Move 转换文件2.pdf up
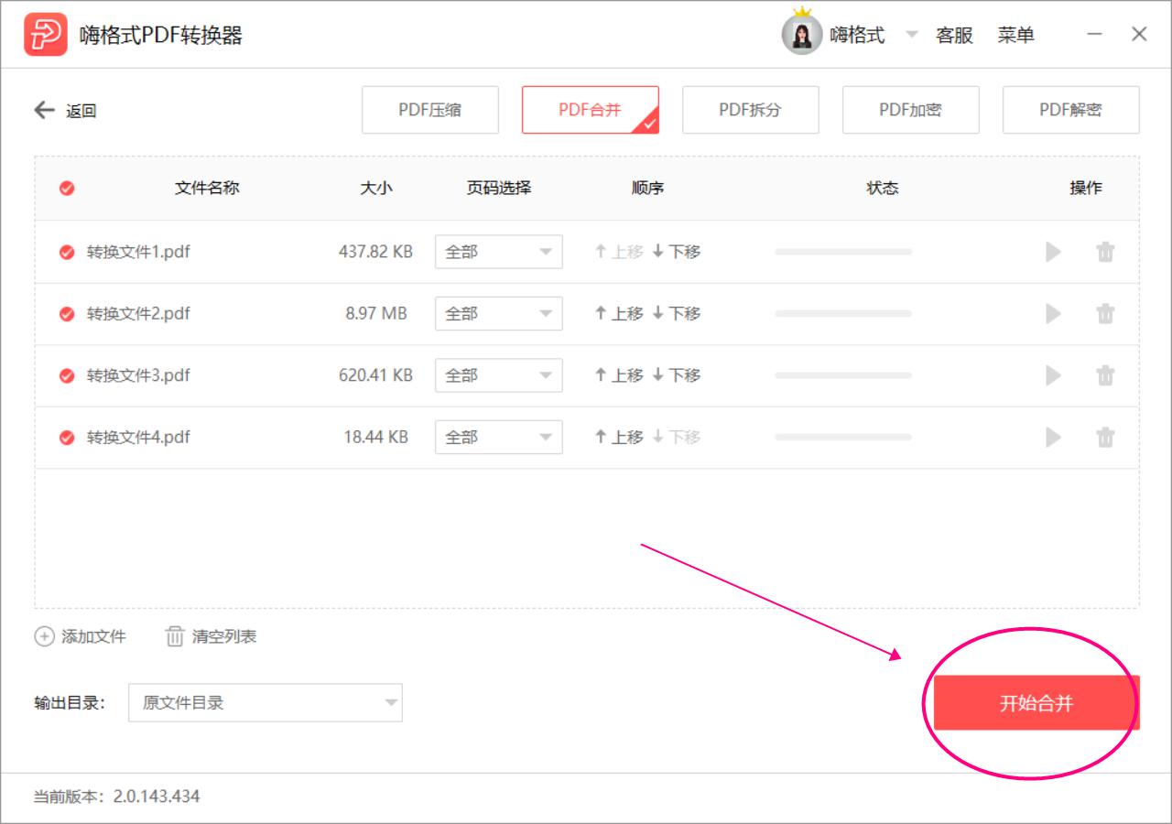Viewport: 1172px width, 824px height. tap(619, 313)
